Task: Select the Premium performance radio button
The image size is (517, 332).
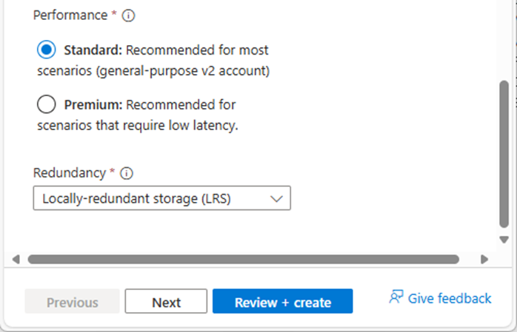Action: click(46, 104)
